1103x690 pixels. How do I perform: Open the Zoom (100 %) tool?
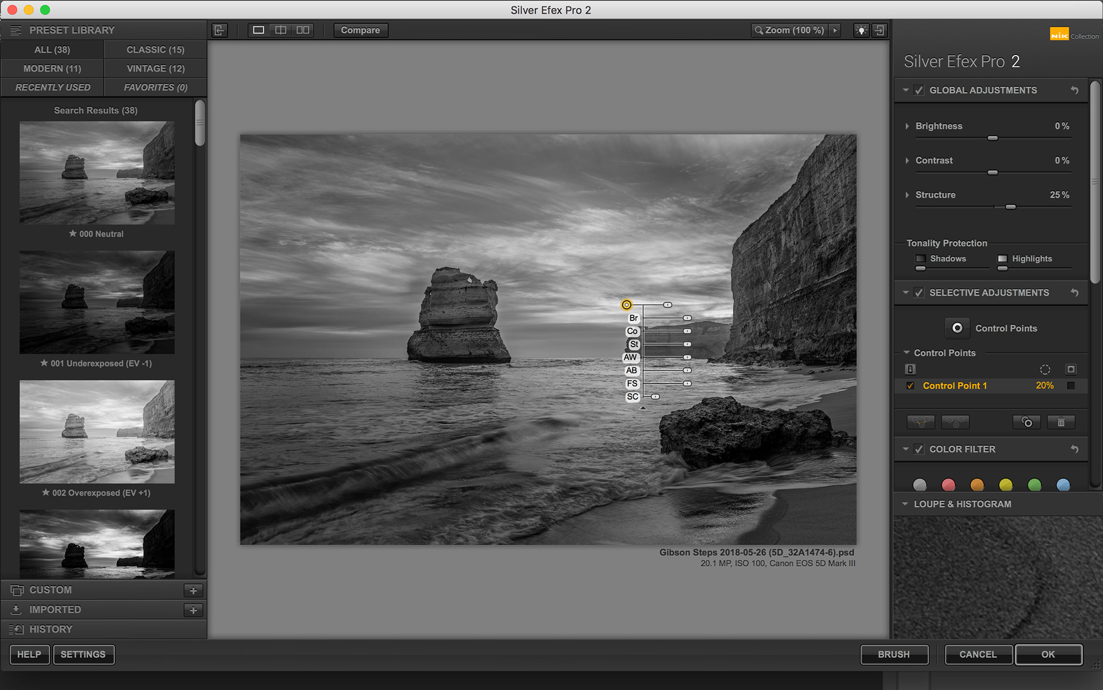pyautogui.click(x=789, y=30)
